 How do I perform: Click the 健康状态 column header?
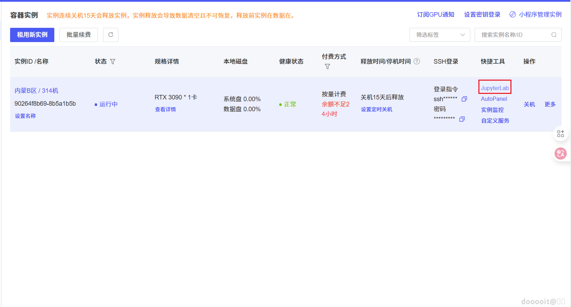[291, 62]
